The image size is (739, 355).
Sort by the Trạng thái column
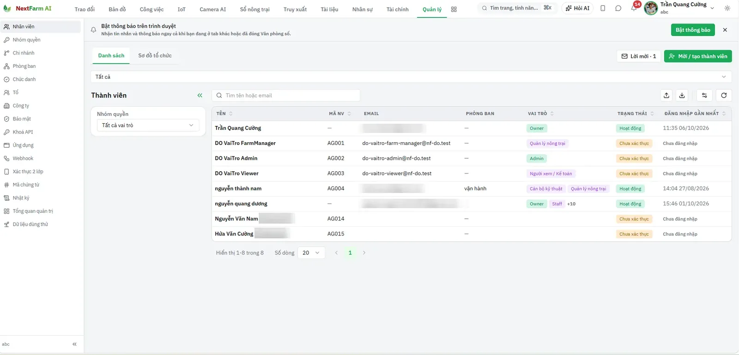[636, 114]
